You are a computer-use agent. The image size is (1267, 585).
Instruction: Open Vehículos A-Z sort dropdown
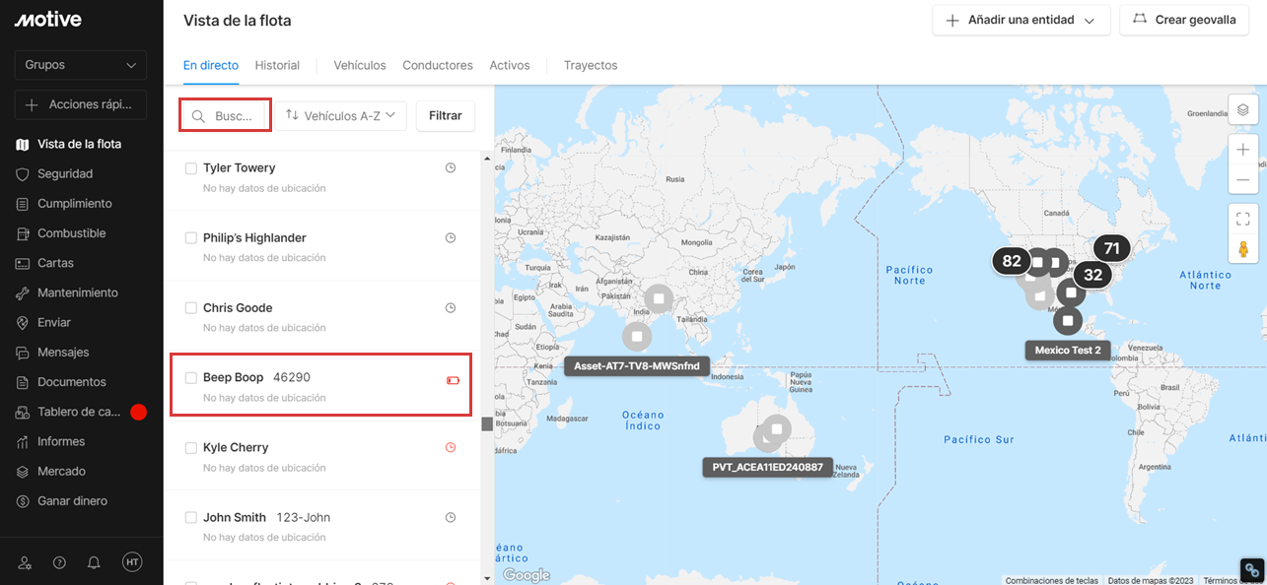340,115
